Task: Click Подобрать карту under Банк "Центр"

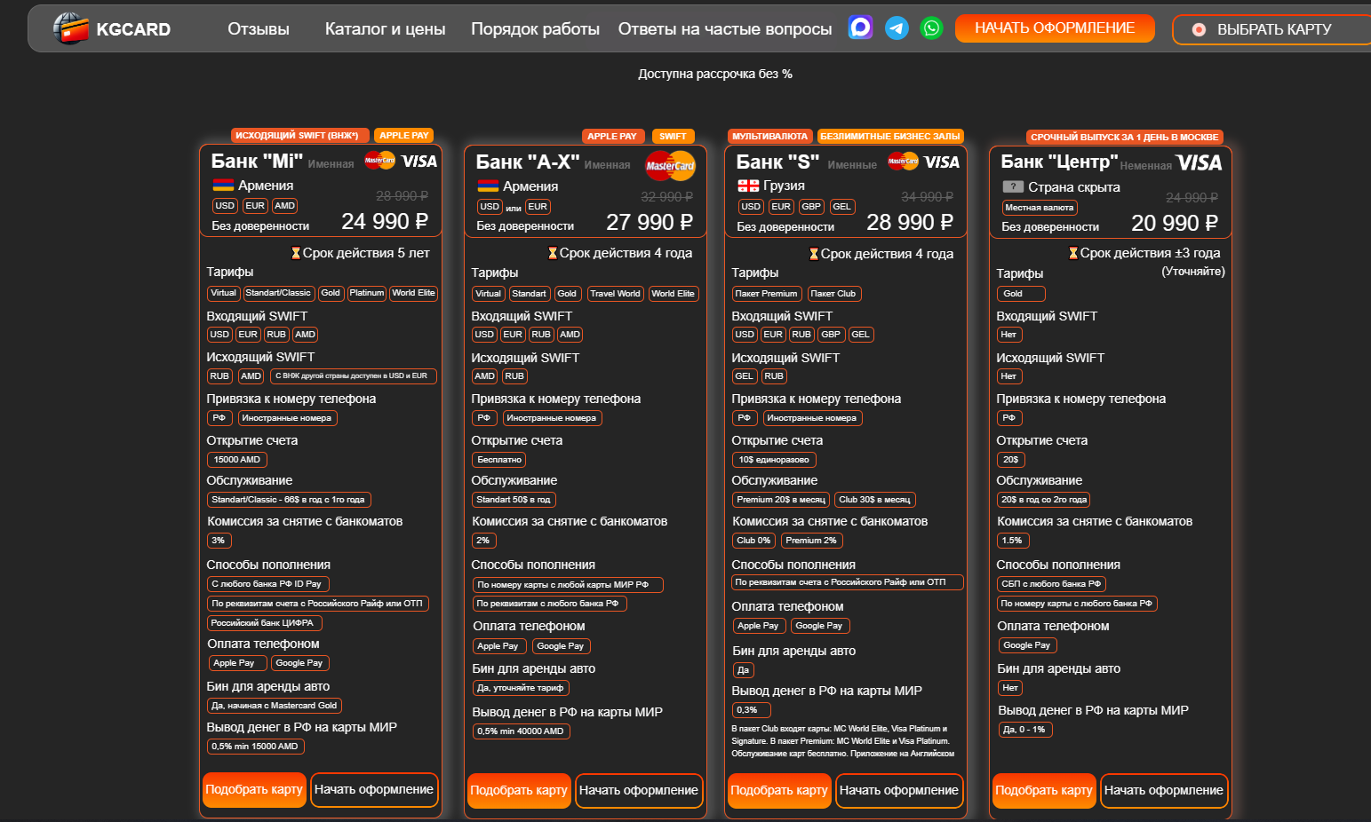Action: coord(1044,790)
